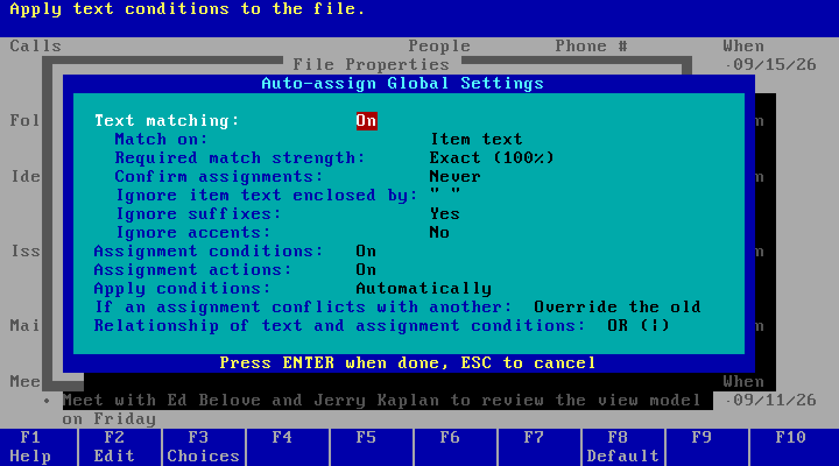This screenshot has height=466, width=839.
Task: Click F1 Help function key
Action: 30,447
